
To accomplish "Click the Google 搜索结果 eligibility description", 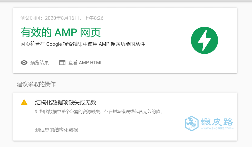I will 83,44.
